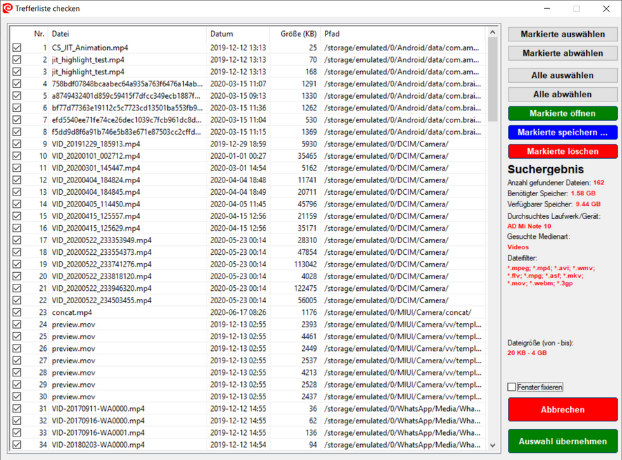Sort the list by the Nr. column header

pos(39,34)
